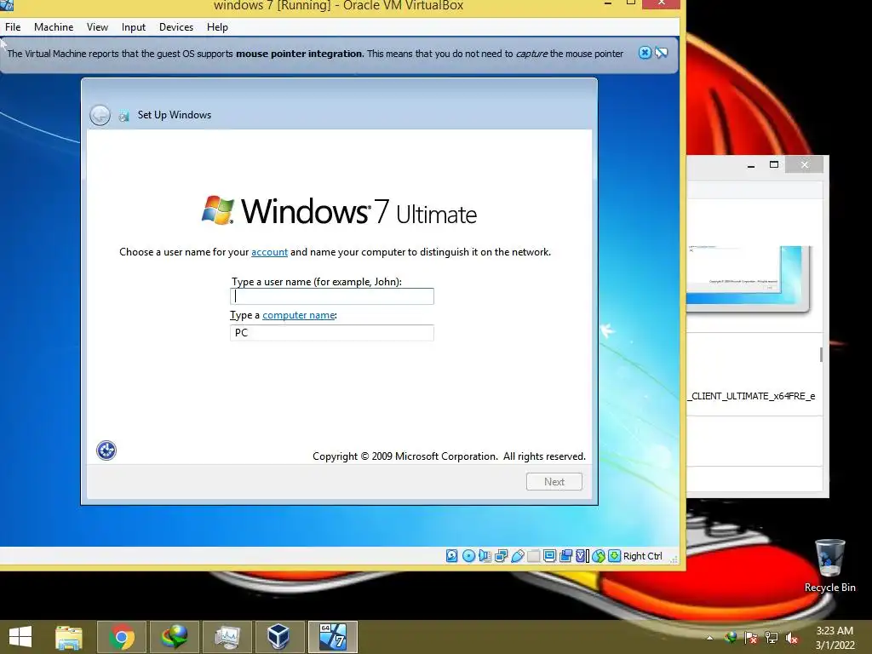The image size is (872, 654).
Task: Open the Help menu
Action: pyautogui.click(x=217, y=26)
